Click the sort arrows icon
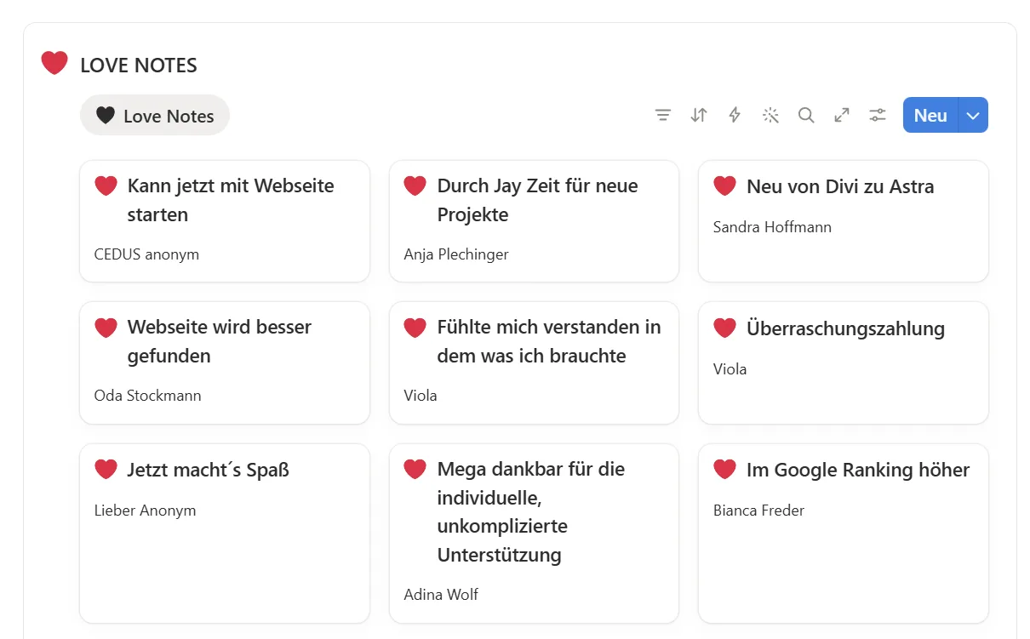 point(699,115)
